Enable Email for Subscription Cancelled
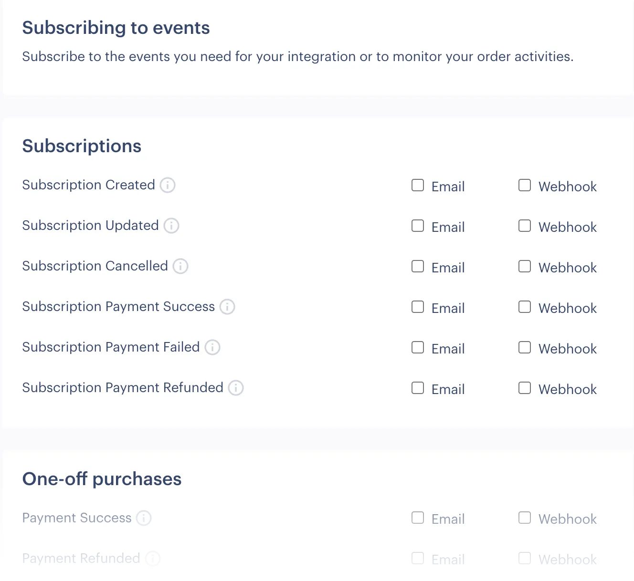This screenshot has width=634, height=581. coord(418,266)
